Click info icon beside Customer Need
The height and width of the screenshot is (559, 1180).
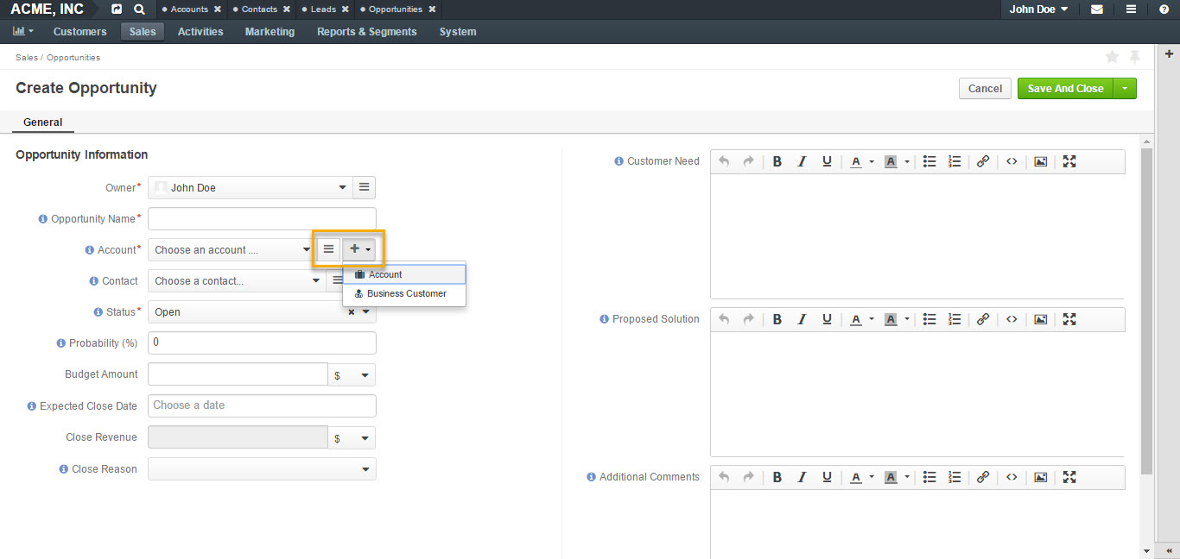coord(619,161)
